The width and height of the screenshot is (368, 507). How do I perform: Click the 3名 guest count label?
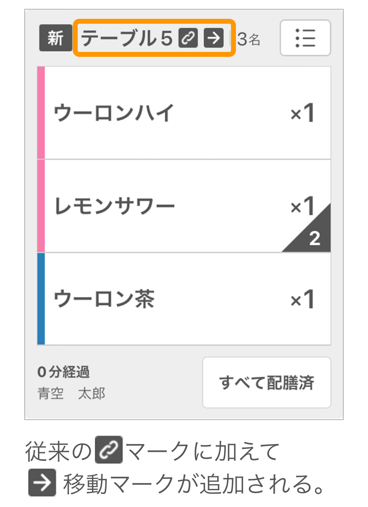pyautogui.click(x=249, y=40)
